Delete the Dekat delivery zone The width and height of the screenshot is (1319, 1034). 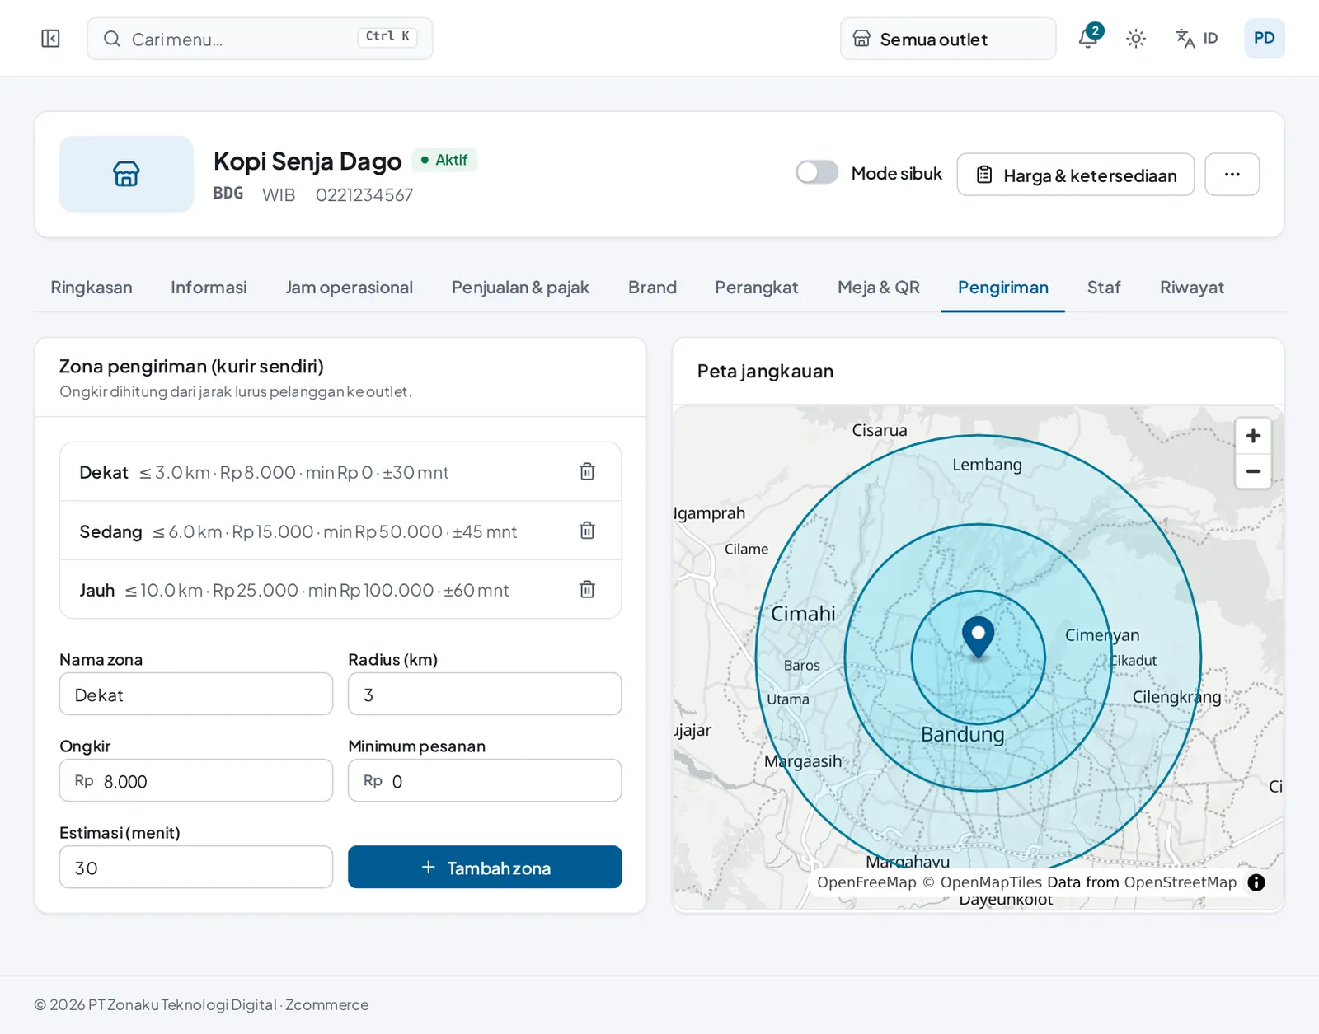coord(587,471)
